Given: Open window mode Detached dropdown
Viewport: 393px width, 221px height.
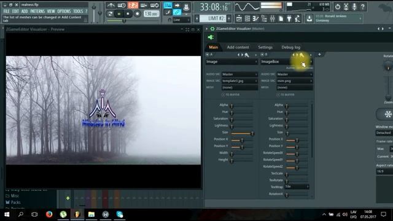Looking at the screenshot, I should [x=384, y=133].
